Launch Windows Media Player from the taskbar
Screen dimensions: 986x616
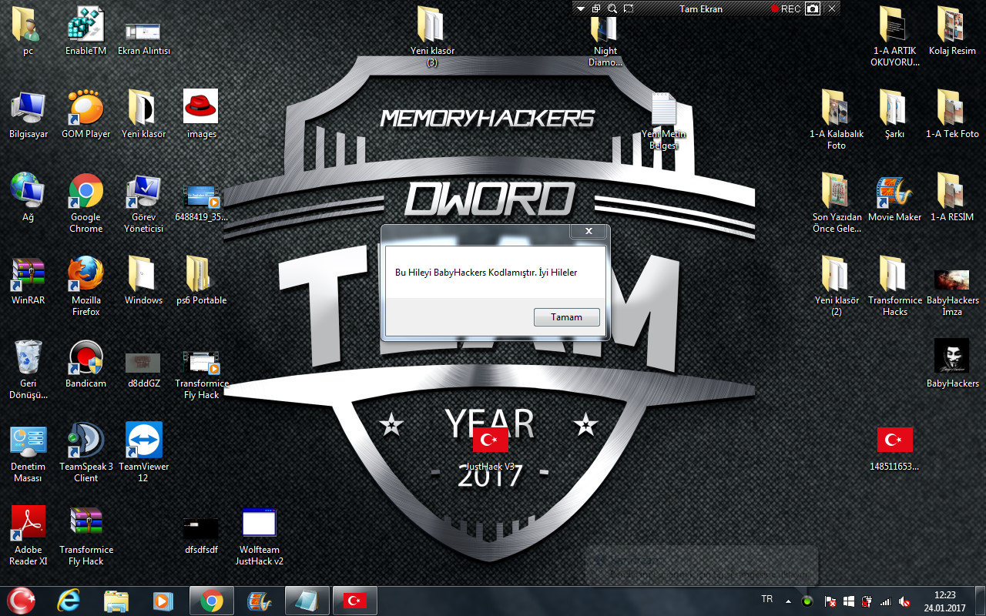[163, 600]
